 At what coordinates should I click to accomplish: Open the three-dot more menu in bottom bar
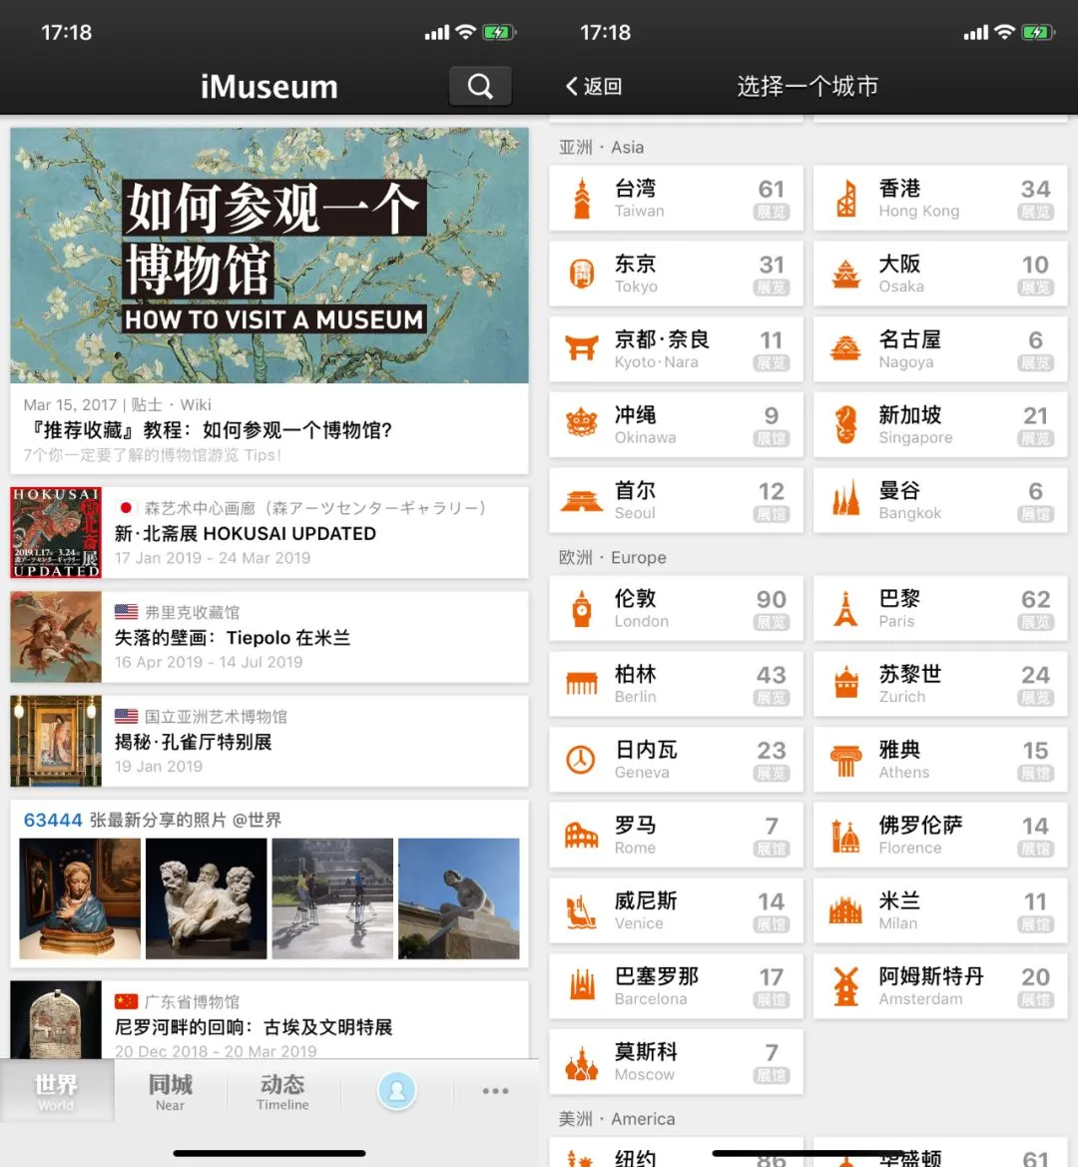tap(495, 1091)
